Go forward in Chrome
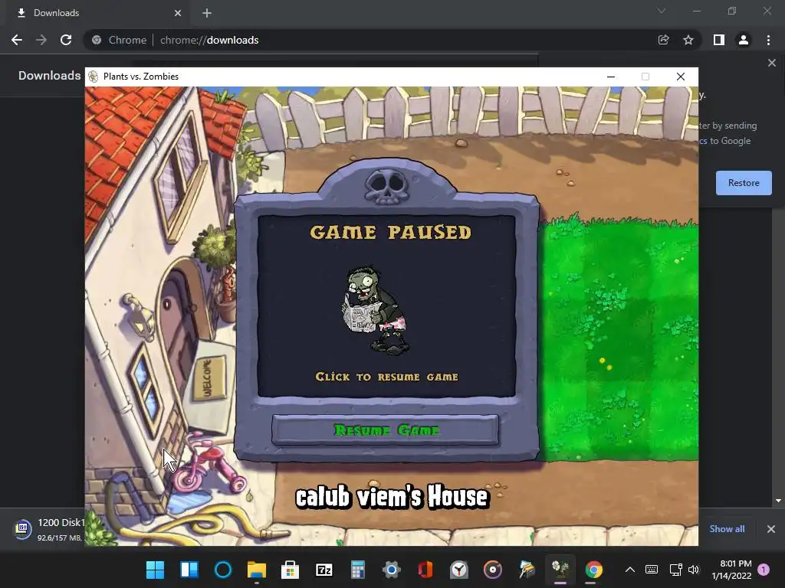Viewport: 785px width, 588px height. pyautogui.click(x=41, y=40)
